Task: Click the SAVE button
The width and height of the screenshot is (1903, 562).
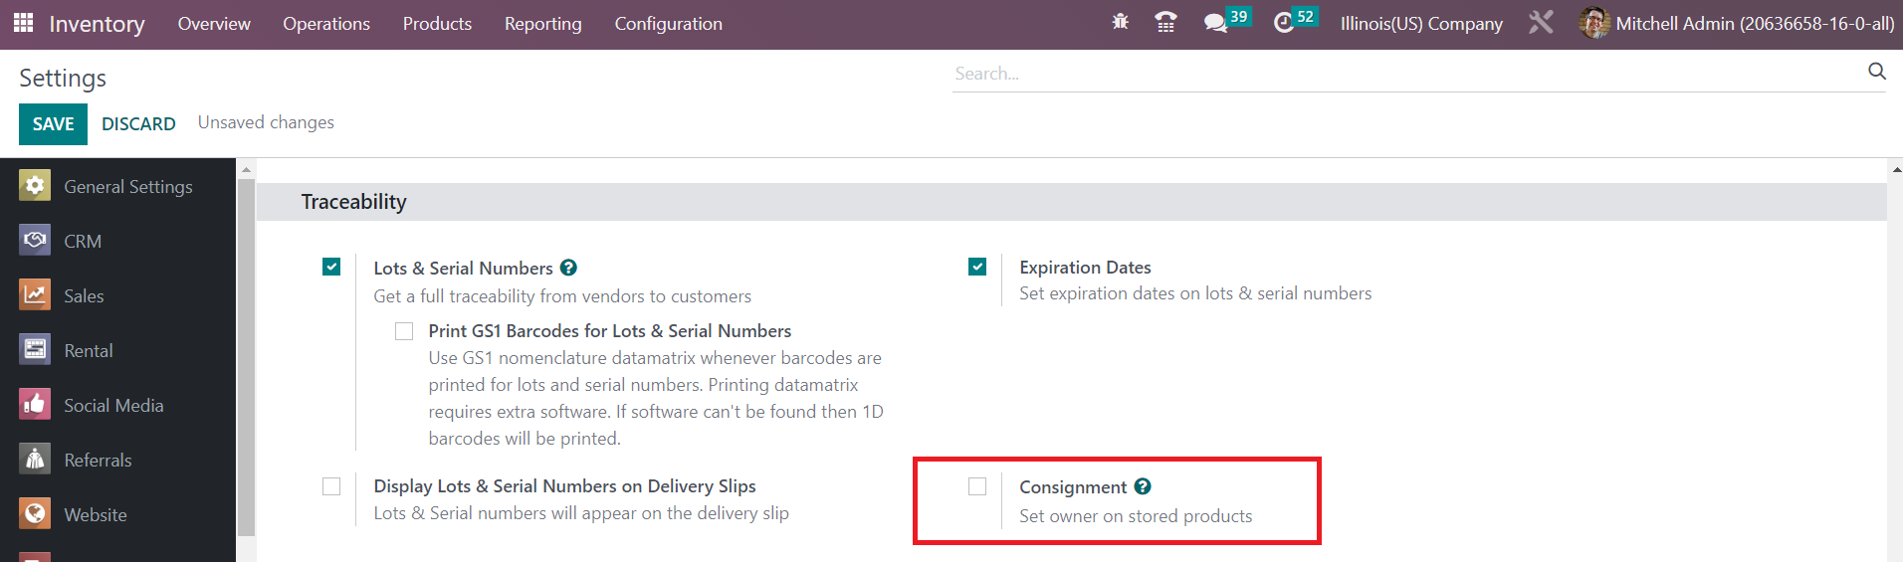Action: point(53,124)
